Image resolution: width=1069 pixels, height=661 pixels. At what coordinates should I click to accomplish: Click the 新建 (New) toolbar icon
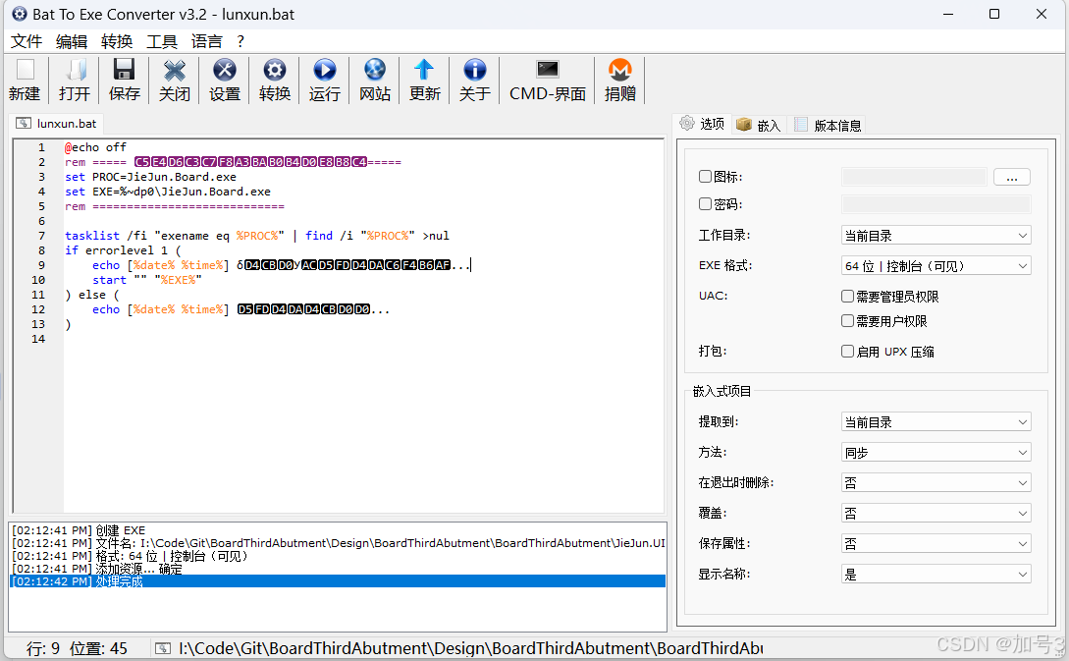point(26,70)
